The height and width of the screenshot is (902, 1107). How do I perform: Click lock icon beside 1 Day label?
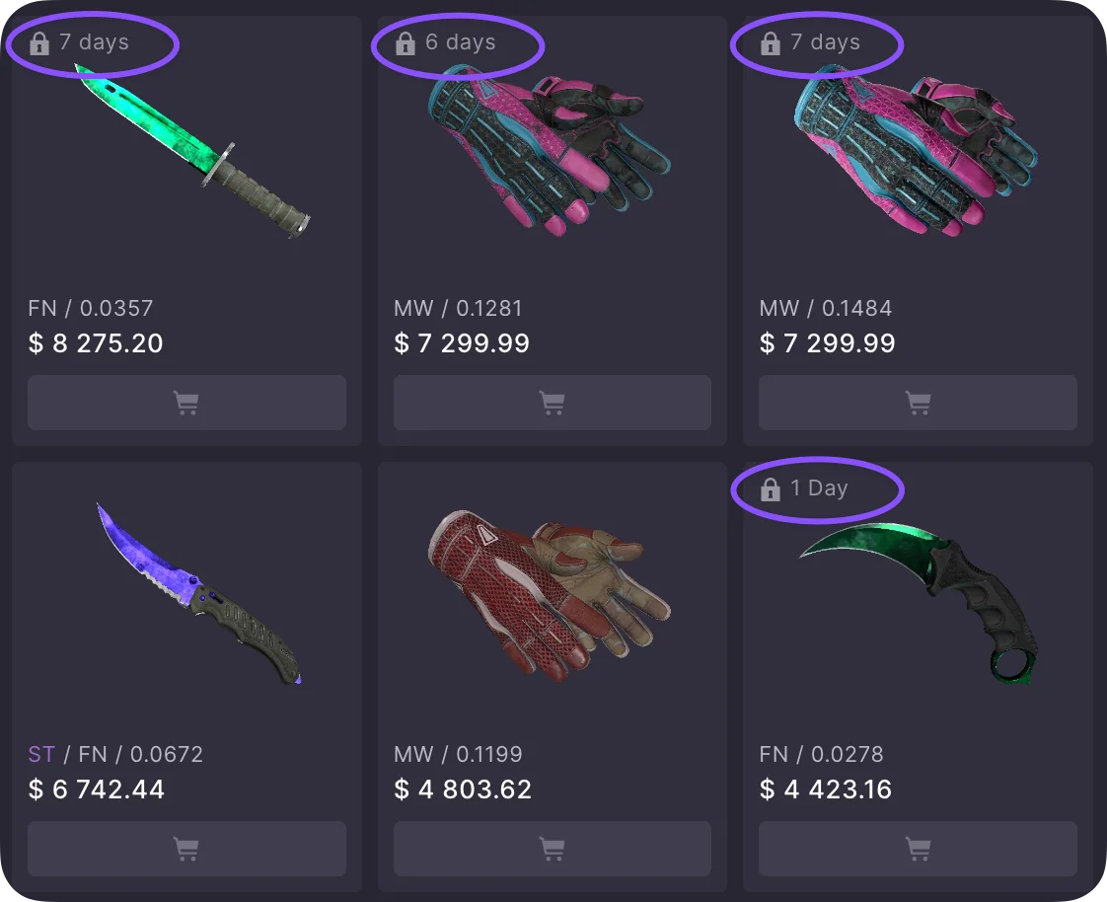click(771, 489)
